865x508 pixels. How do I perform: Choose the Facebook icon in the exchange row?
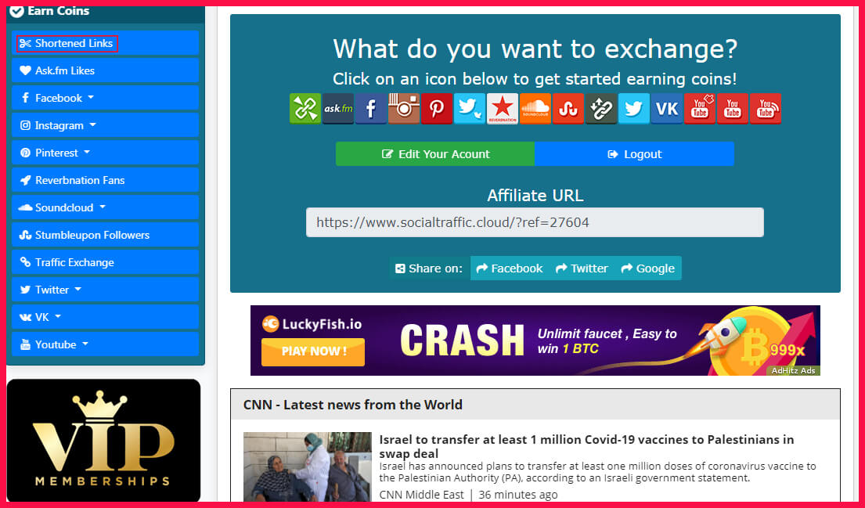pyautogui.click(x=371, y=109)
